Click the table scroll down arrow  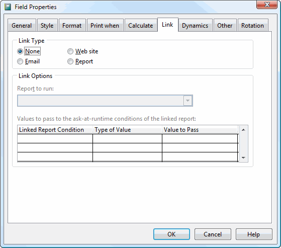click(x=243, y=157)
